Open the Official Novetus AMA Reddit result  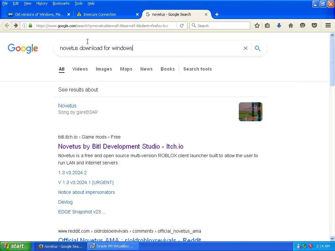click(x=130, y=240)
